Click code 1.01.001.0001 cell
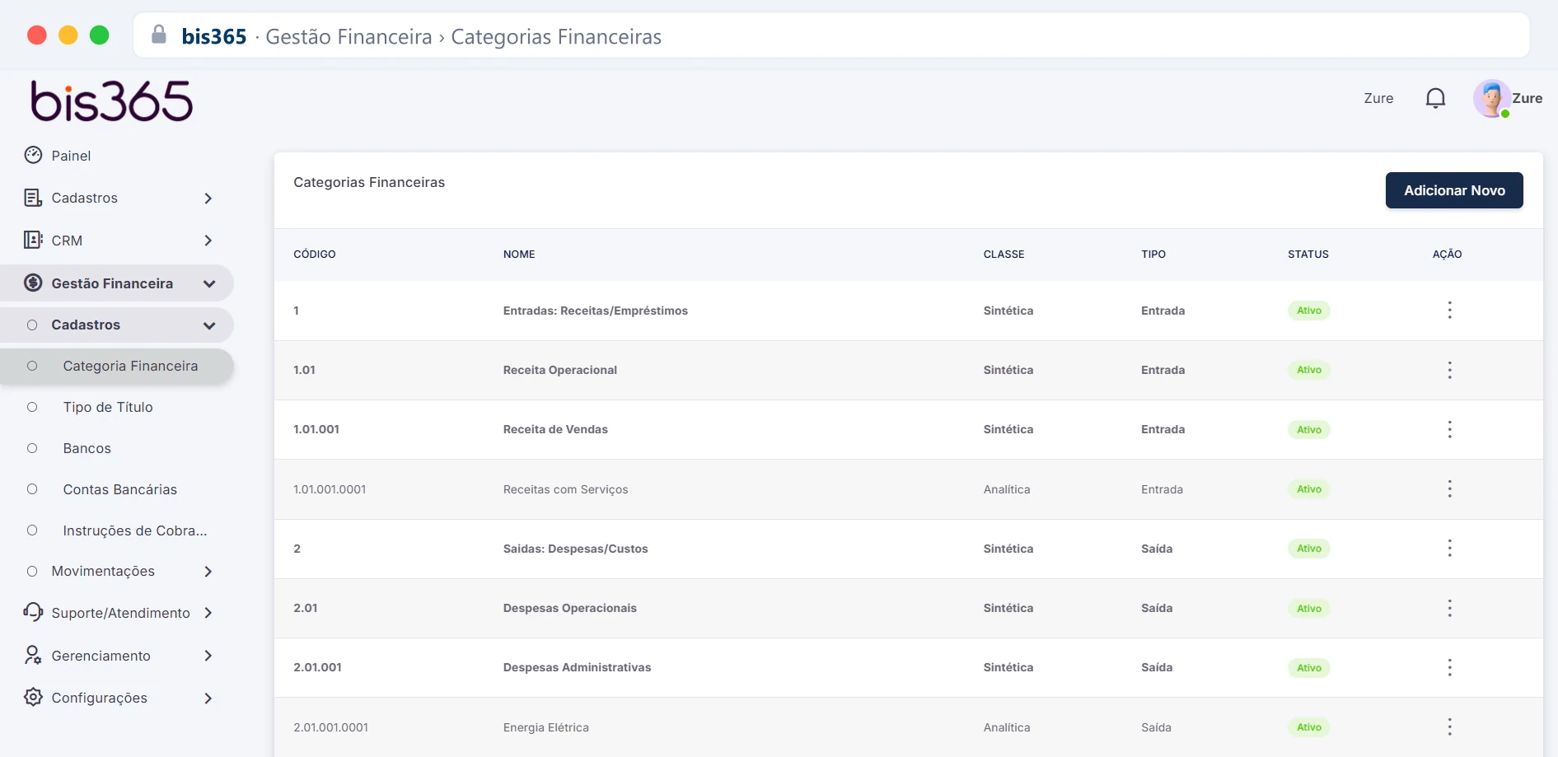Viewport: 1558px width, 757px height. pyautogui.click(x=330, y=489)
